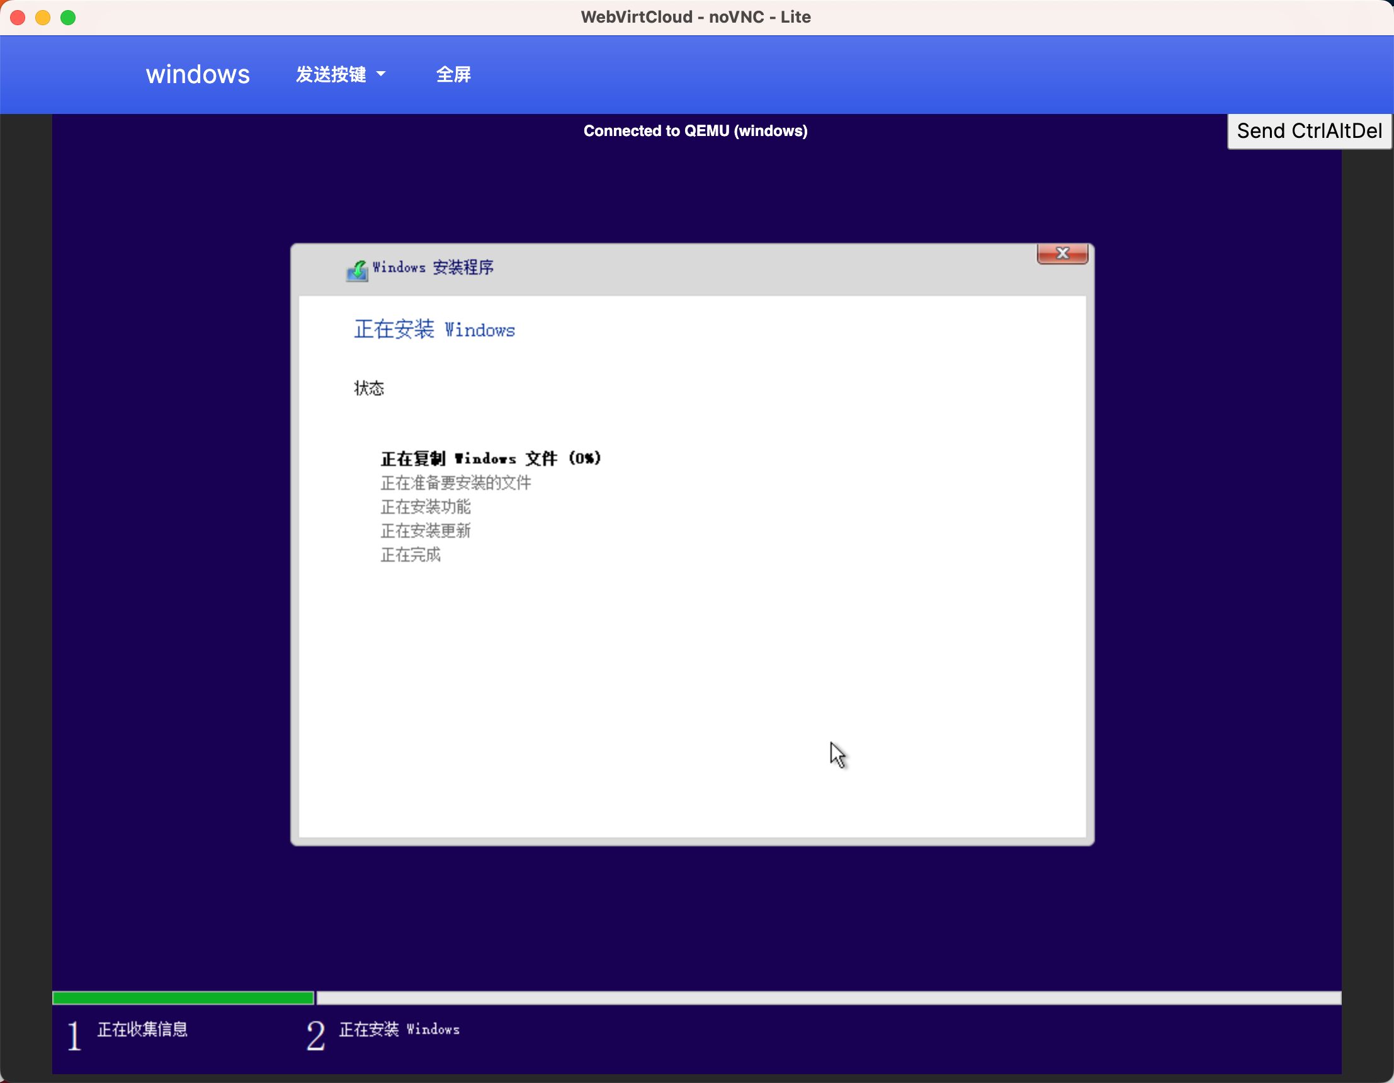Screen dimensions: 1394x1083
Task: Select step 1 正在收集信息 label
Action: coord(142,1029)
